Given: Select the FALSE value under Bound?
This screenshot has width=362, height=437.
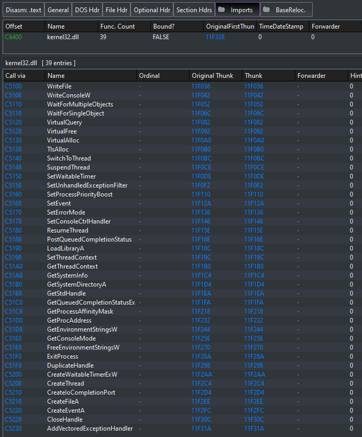Looking at the screenshot, I should tap(161, 37).
